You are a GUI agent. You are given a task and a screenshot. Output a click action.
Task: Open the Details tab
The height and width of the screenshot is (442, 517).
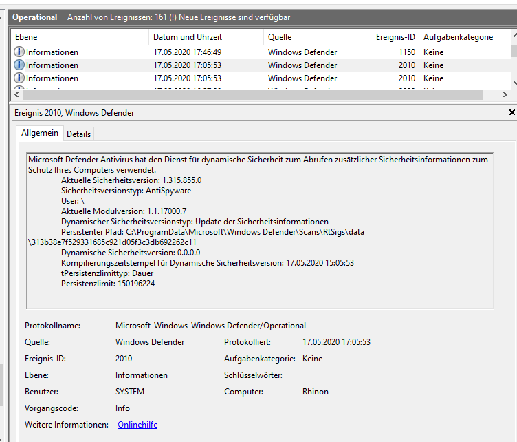point(78,134)
